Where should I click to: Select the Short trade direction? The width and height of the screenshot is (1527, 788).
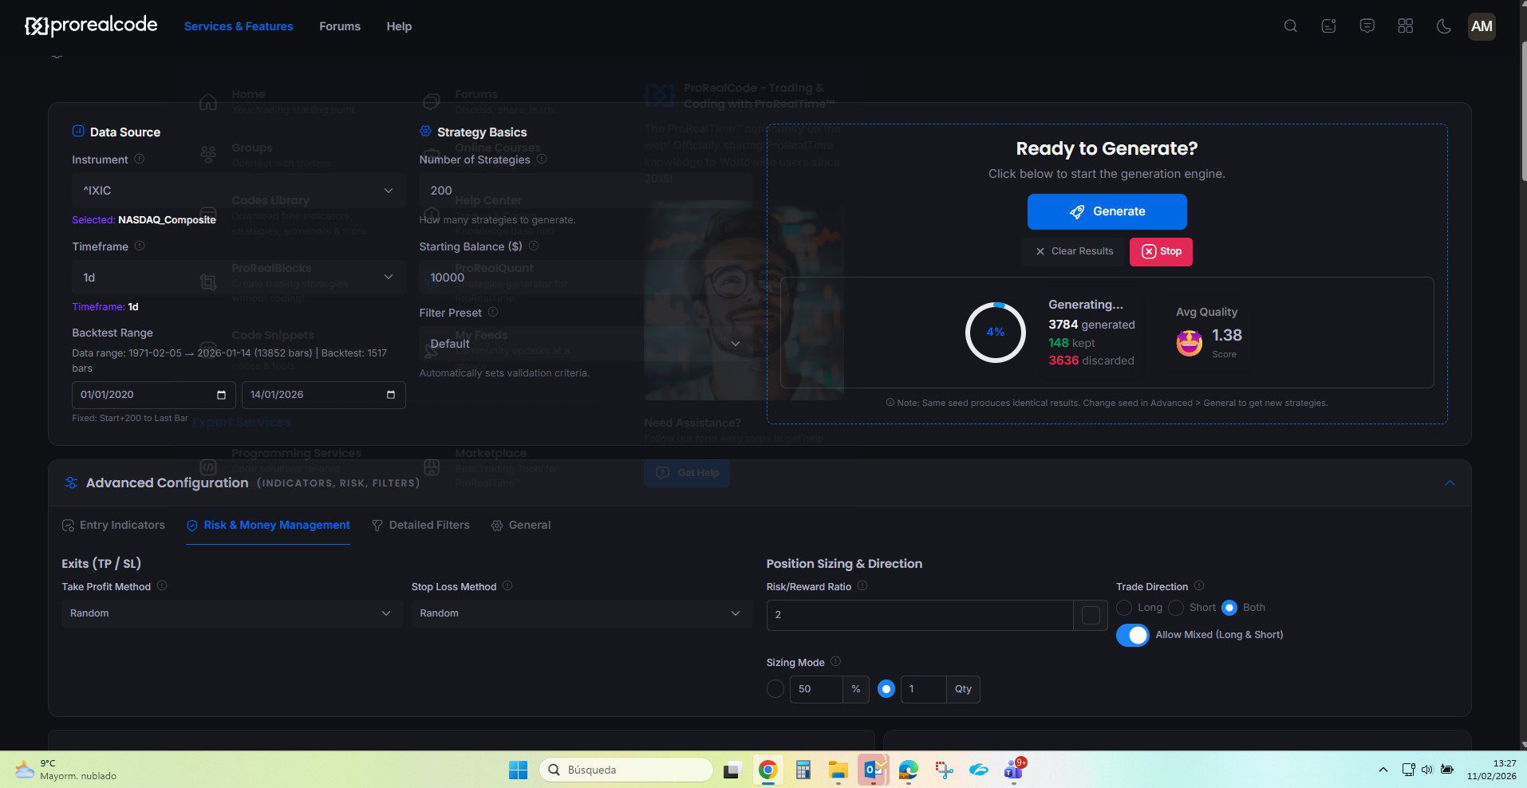(1176, 608)
